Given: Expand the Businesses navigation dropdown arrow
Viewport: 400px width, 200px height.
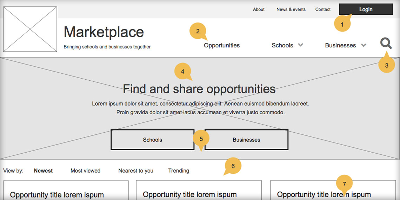Looking at the screenshot, I should click(364, 45).
